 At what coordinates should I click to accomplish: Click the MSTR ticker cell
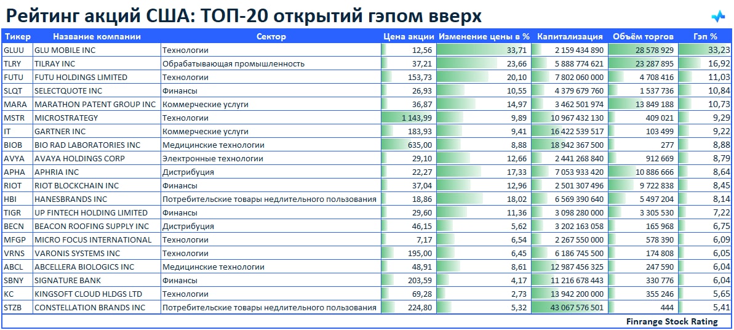17,118
